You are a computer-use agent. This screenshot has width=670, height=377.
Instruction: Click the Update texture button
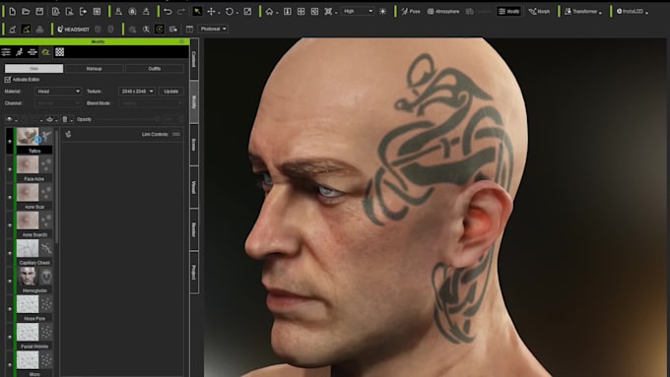point(170,92)
